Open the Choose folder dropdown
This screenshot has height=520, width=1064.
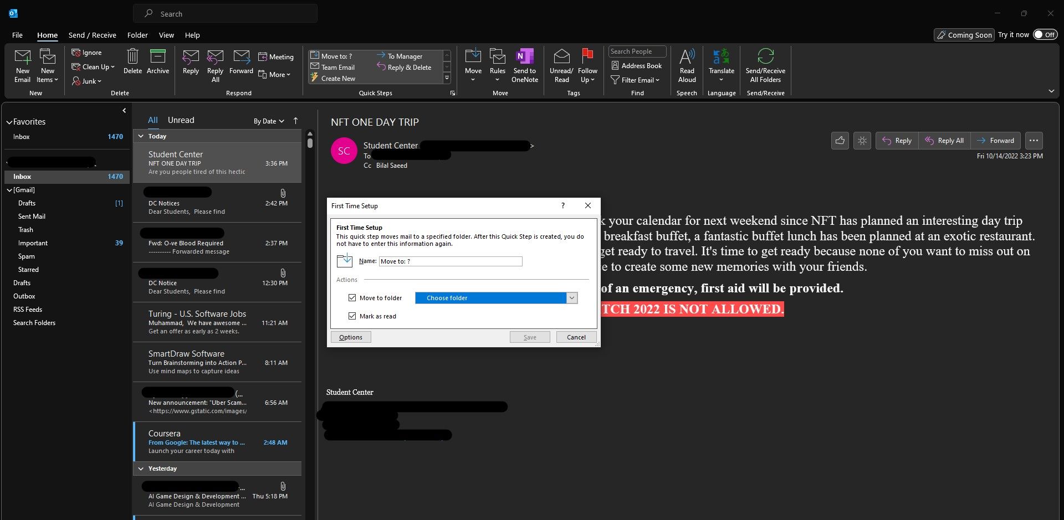click(x=571, y=297)
